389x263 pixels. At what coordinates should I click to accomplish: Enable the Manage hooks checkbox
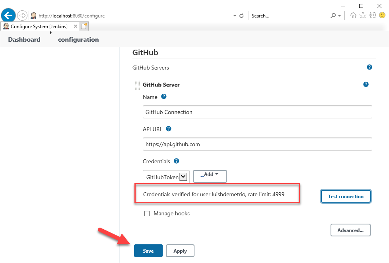tap(147, 213)
